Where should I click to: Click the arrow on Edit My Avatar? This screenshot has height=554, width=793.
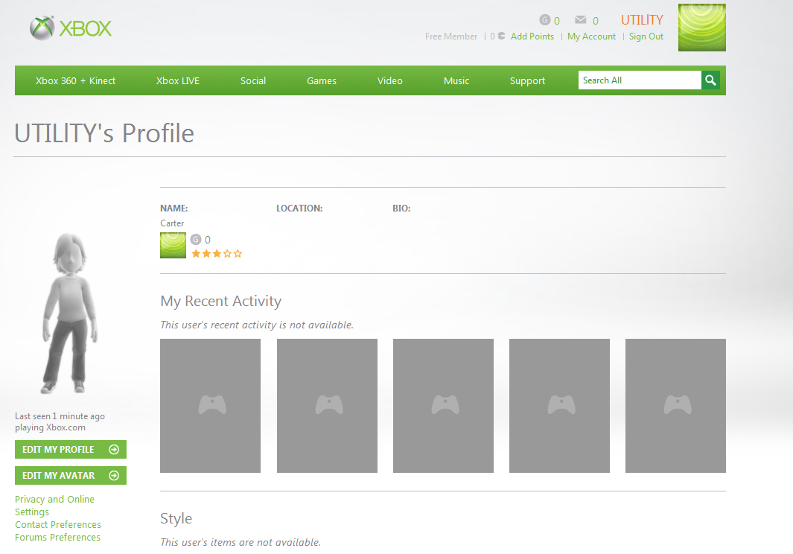[115, 476]
